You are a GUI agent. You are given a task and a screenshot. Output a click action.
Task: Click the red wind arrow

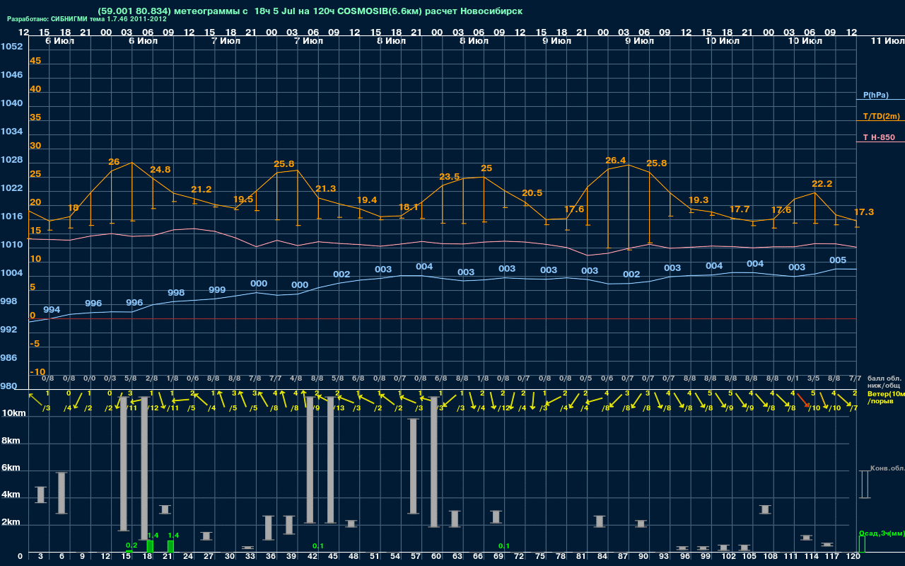(x=804, y=400)
